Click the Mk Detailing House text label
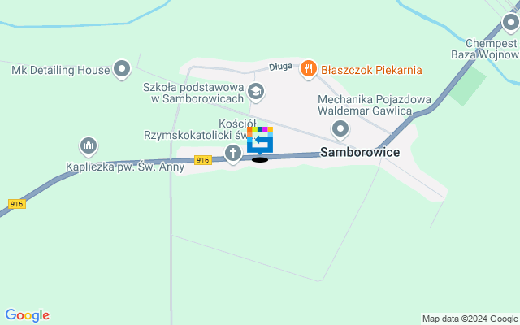Viewport: 520px width, 325px height. [61, 70]
